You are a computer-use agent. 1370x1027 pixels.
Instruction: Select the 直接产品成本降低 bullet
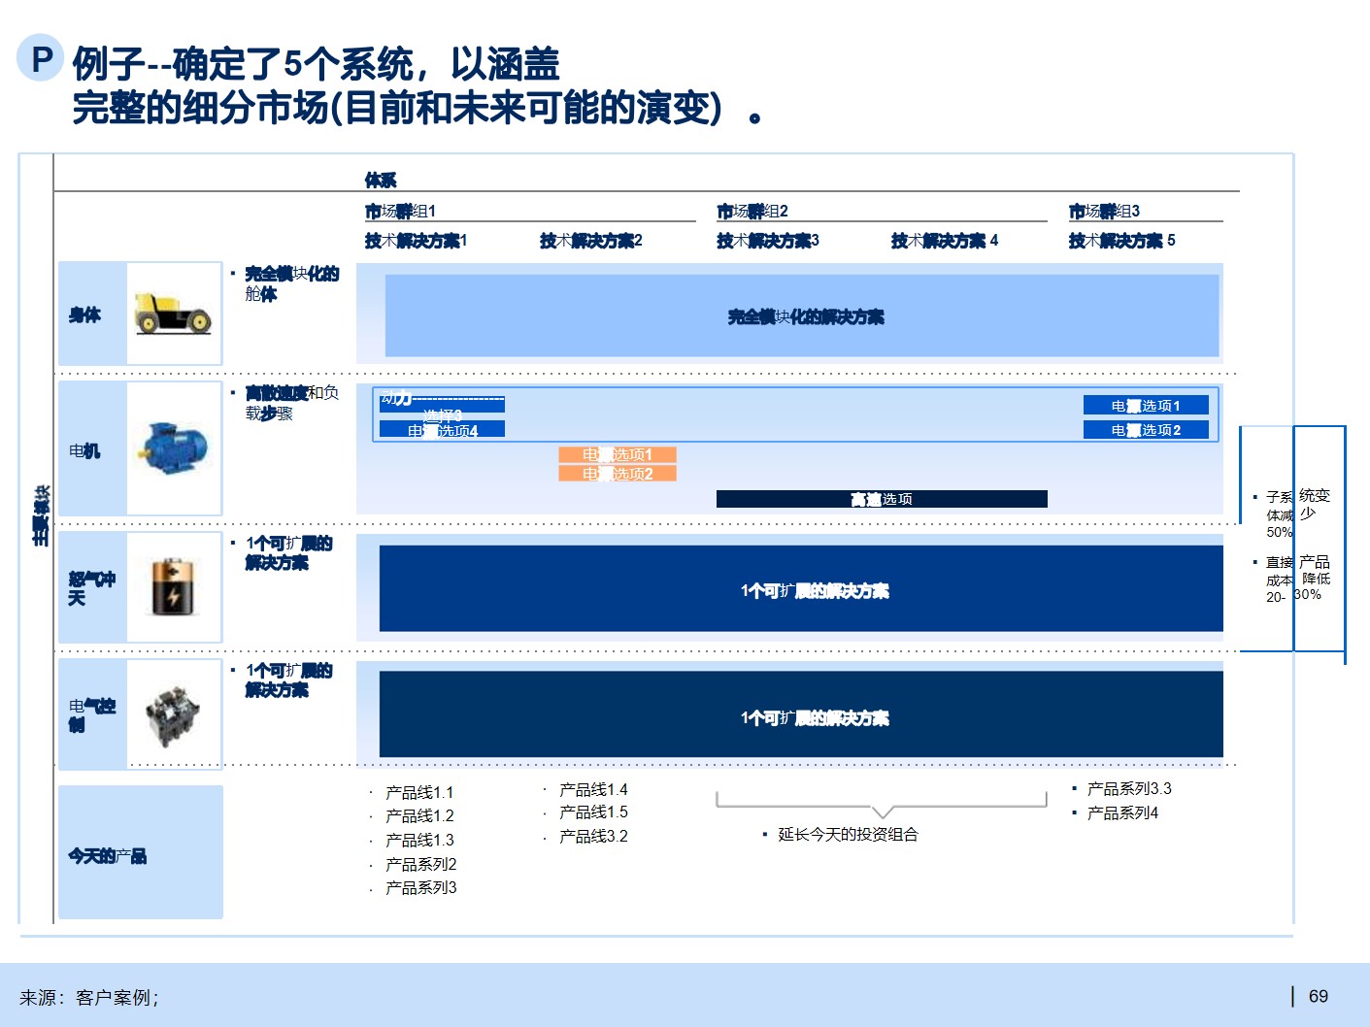[1297, 580]
